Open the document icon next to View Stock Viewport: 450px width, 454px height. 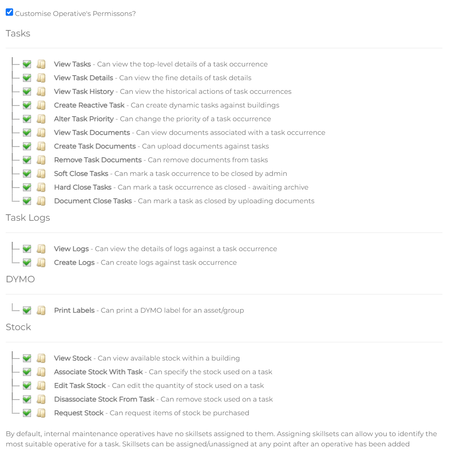pyautogui.click(x=41, y=358)
